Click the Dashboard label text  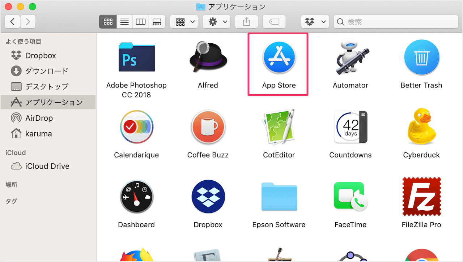coord(136,224)
